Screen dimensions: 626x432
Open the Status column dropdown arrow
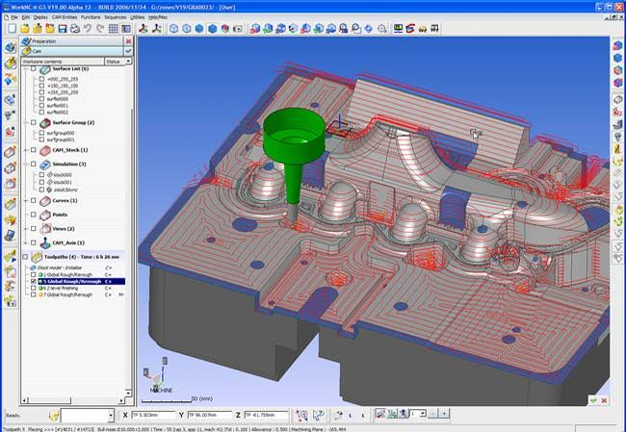pyautogui.click(x=128, y=62)
